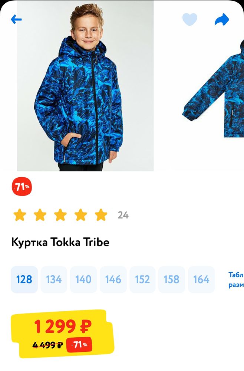This screenshot has height=371, width=244.
Task: Click the third rating star
Action: [x=60, y=215]
